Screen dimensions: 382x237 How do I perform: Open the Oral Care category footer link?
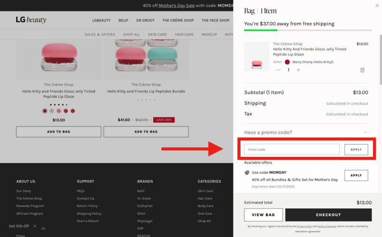point(205,214)
